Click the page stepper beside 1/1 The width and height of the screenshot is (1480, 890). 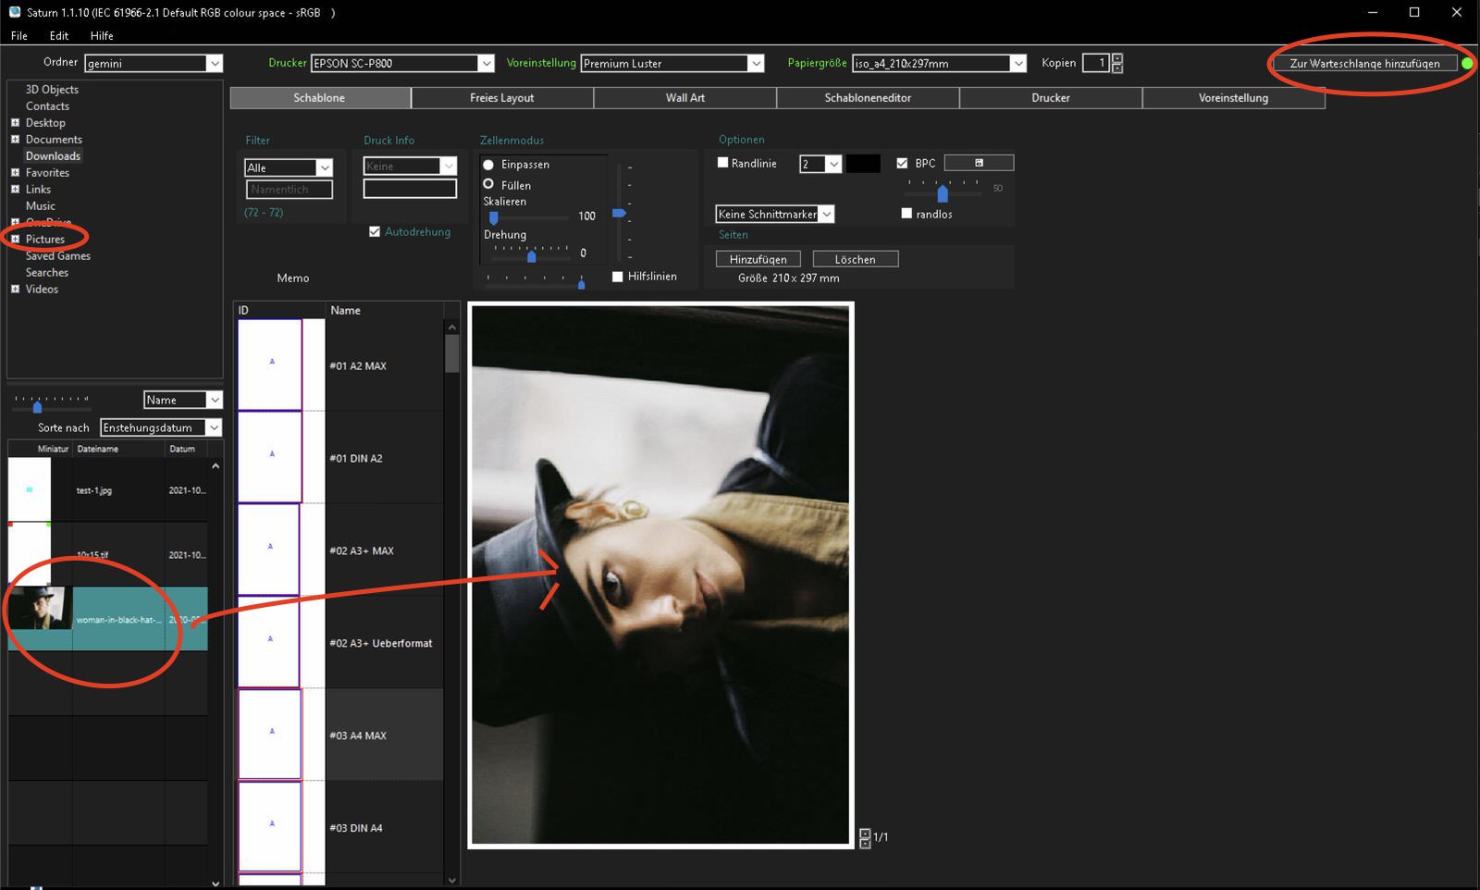tap(865, 838)
